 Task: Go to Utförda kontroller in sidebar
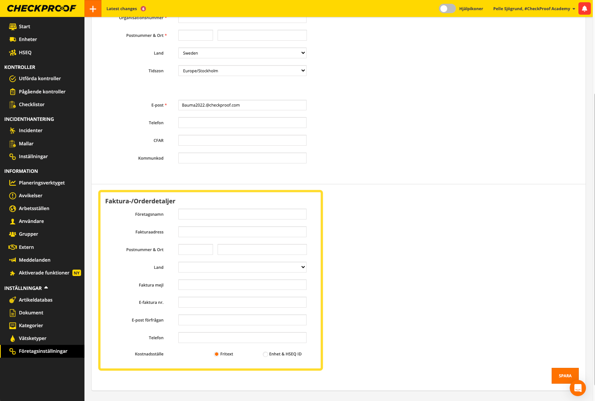40,79
